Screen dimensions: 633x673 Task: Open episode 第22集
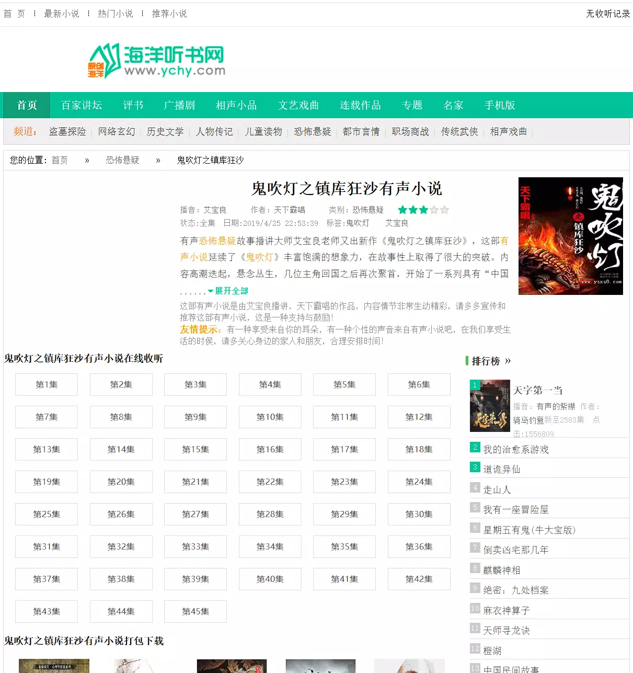click(270, 482)
